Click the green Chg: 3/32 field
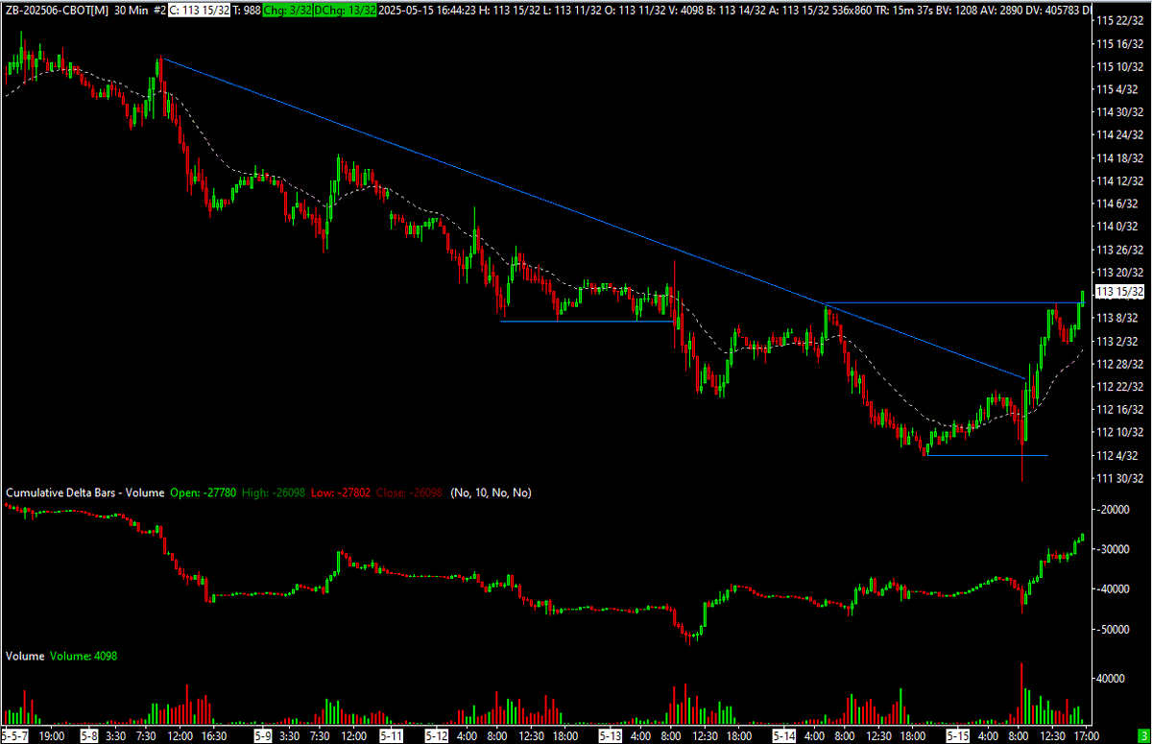 286,10
